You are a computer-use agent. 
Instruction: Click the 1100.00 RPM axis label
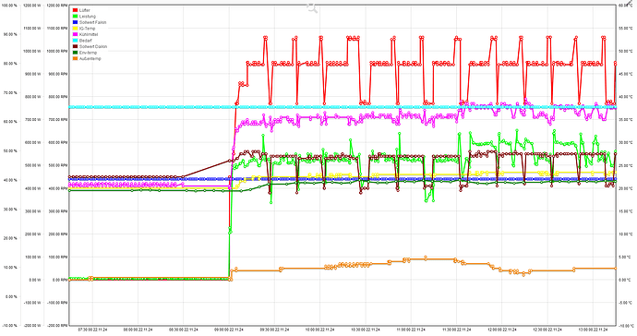(x=57, y=29)
